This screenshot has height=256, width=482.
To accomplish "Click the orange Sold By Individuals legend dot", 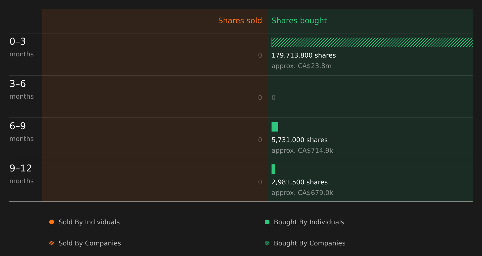I will click(x=52, y=222).
